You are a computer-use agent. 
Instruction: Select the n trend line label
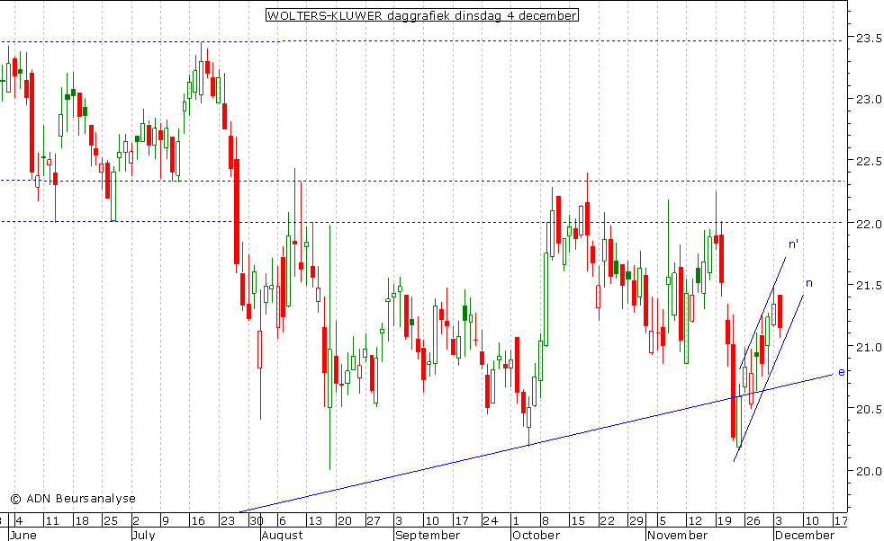(809, 283)
